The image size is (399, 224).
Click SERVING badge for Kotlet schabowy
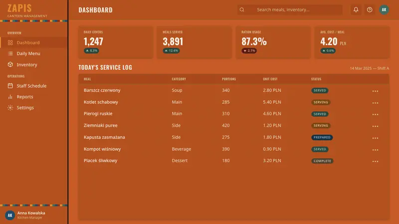coord(321,102)
